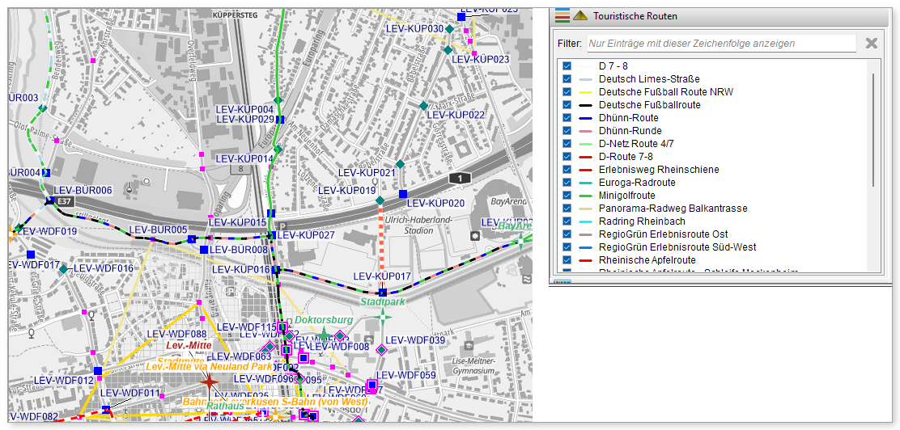This screenshot has height=430, width=900.
Task: Click the Touristische Routen panel title
Action: [x=635, y=16]
